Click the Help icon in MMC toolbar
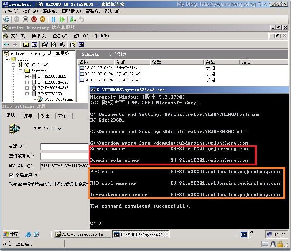This screenshot has height=251, width=291. [x=73, y=44]
